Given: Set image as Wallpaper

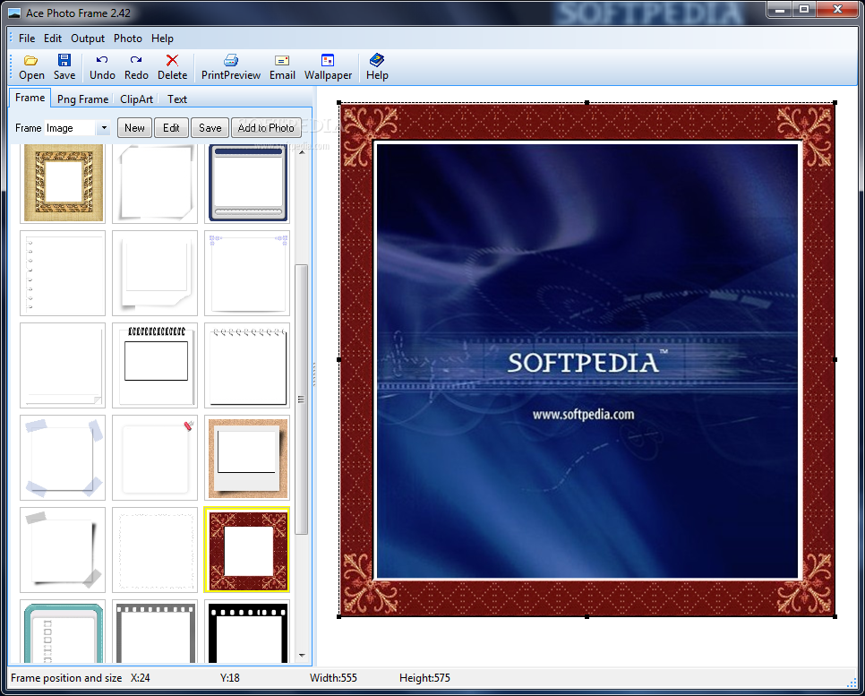Looking at the screenshot, I should (x=328, y=67).
